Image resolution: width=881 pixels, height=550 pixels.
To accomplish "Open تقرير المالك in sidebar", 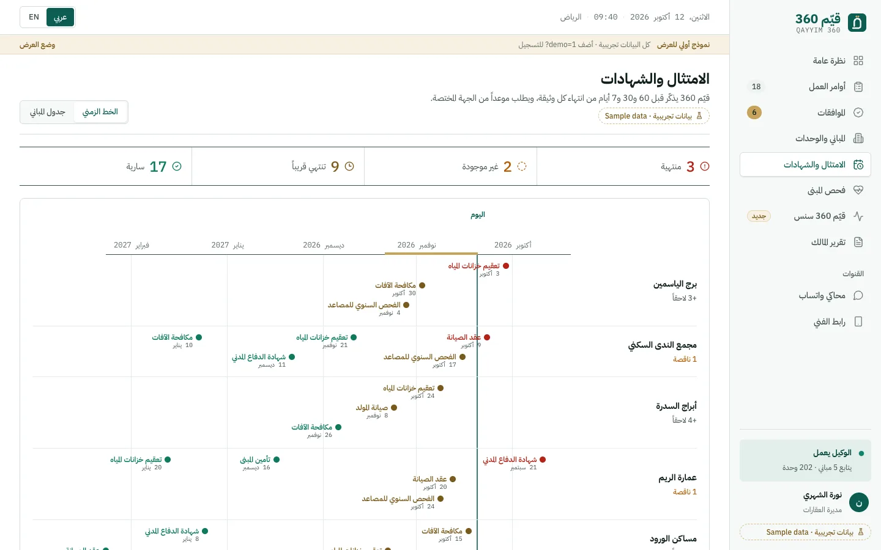I will (x=805, y=242).
